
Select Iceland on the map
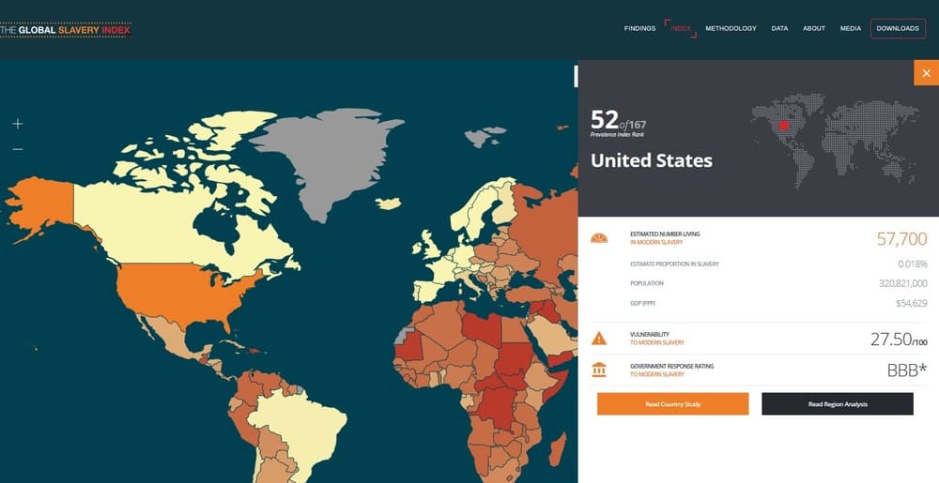[x=388, y=204]
